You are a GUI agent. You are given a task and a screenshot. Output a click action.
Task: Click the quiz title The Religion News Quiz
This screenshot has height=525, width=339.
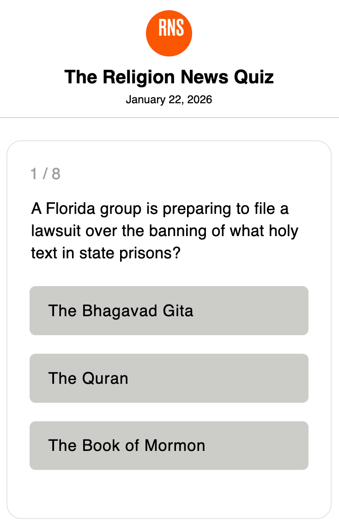(169, 77)
